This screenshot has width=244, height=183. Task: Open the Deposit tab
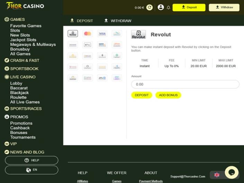point(82,21)
